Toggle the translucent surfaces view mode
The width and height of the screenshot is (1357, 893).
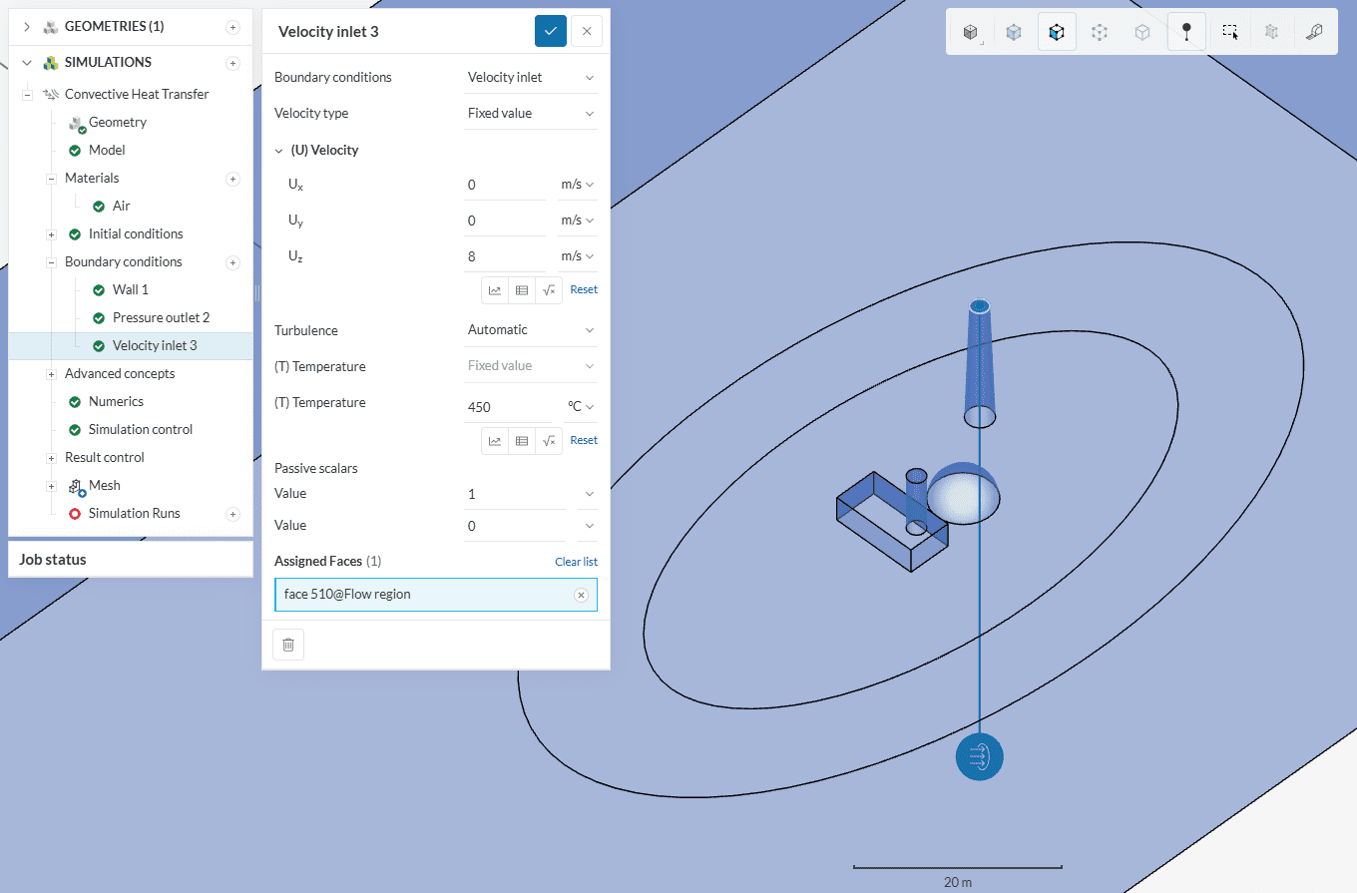point(1142,33)
